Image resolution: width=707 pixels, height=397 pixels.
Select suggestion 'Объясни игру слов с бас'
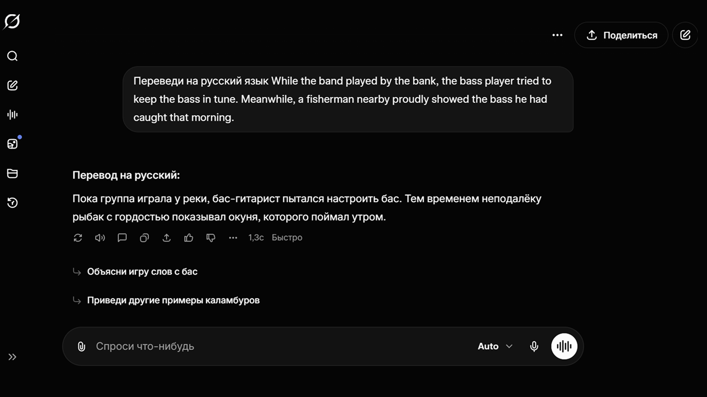142,271
